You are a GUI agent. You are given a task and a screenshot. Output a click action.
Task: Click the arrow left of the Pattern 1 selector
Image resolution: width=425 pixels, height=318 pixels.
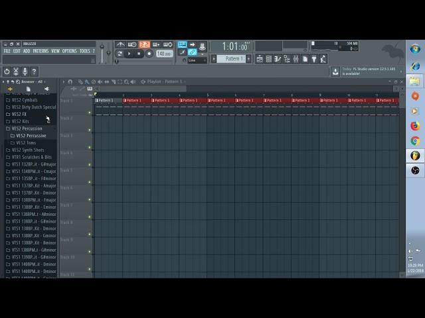click(214, 59)
